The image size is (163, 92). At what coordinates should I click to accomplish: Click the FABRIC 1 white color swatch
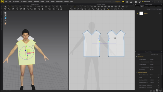[x=141, y=13]
